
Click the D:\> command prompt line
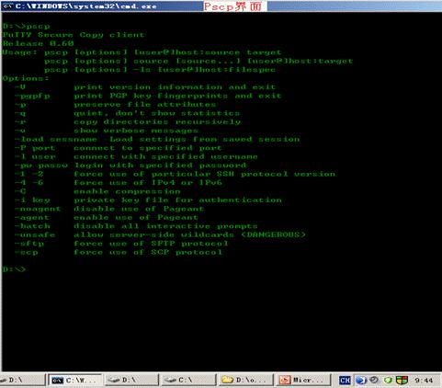14,269
